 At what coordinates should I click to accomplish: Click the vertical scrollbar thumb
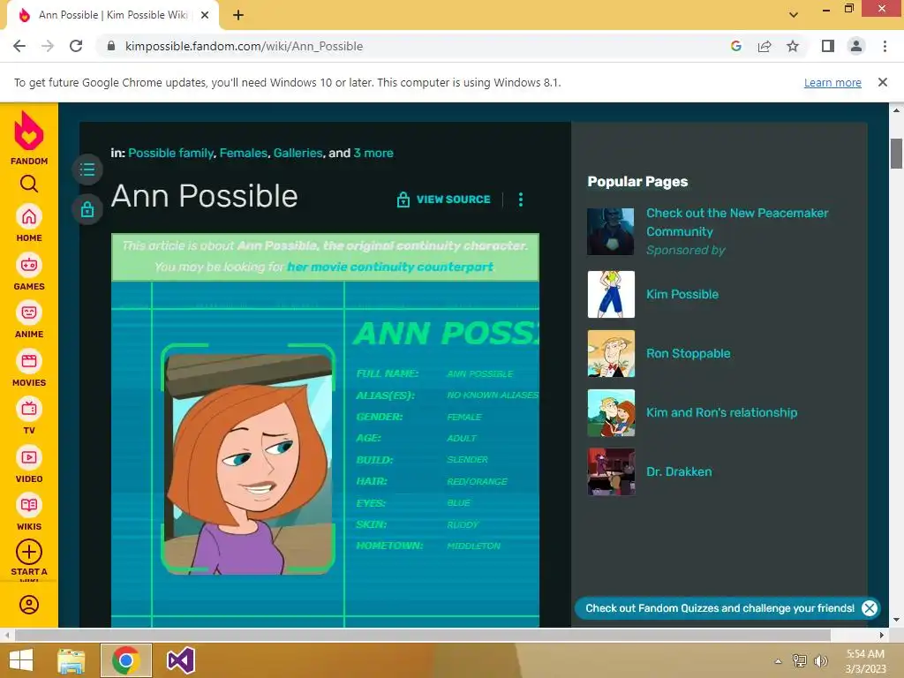[897, 154]
